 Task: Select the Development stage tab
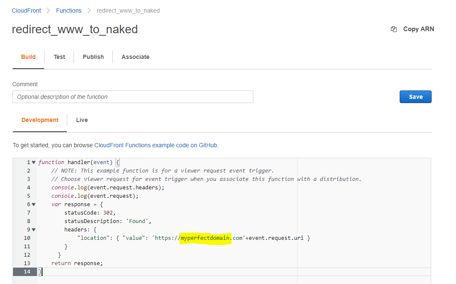coord(40,120)
